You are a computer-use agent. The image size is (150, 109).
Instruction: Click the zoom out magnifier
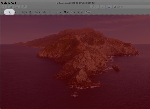11,7
